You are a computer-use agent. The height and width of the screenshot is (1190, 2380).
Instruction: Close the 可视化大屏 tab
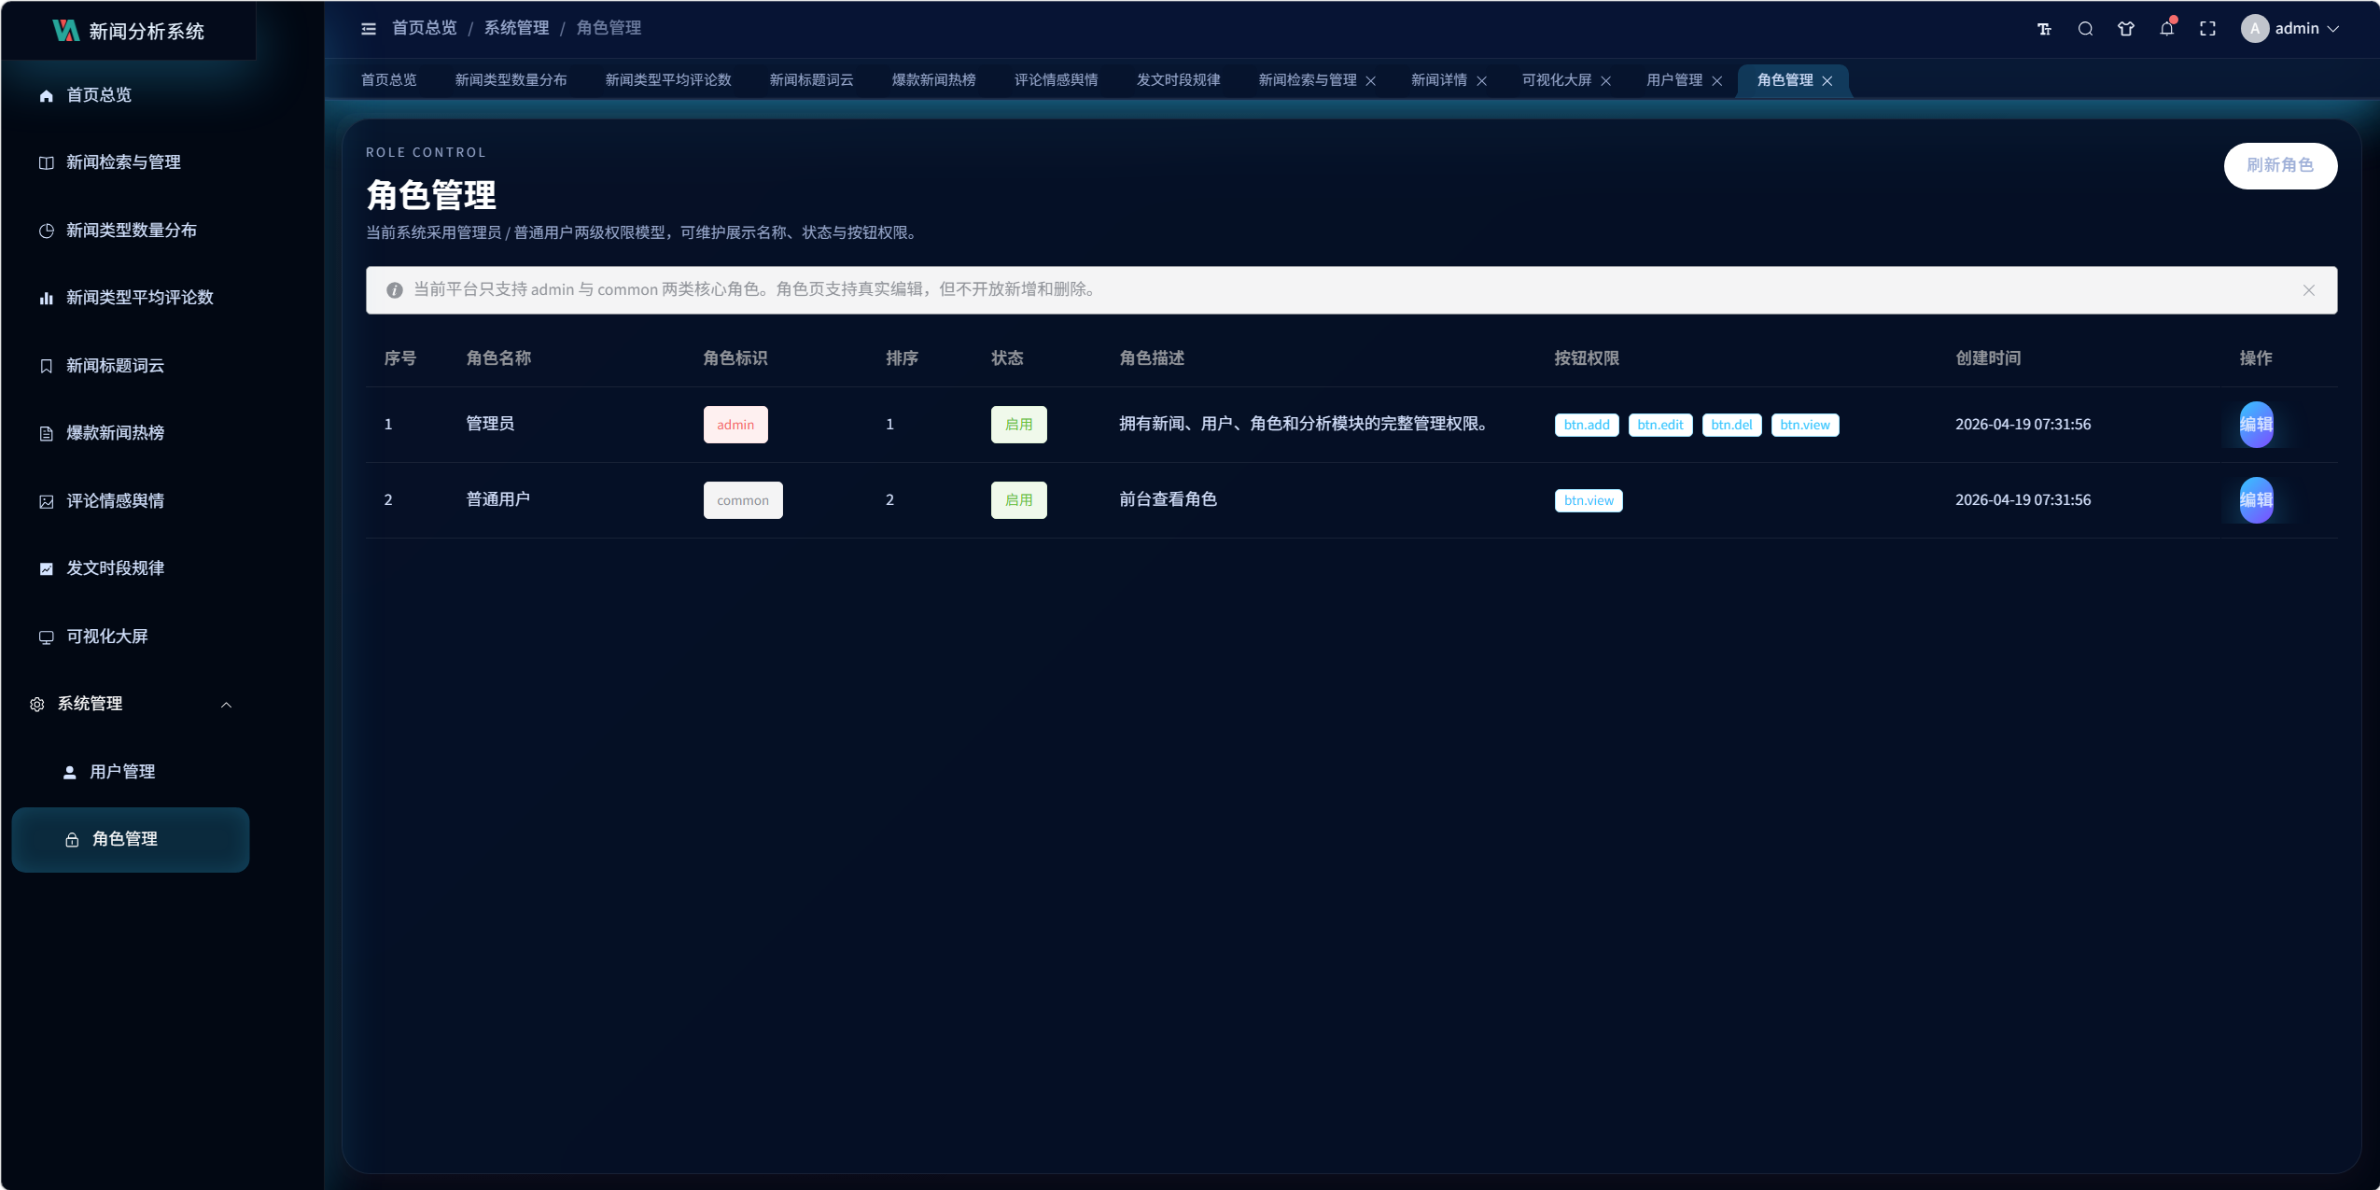click(x=1606, y=81)
